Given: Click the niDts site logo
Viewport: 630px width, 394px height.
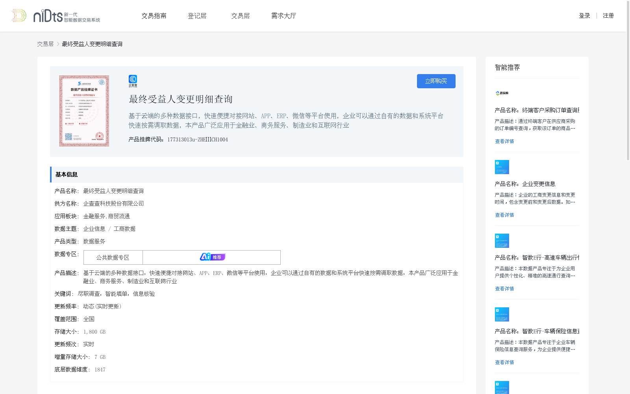Looking at the screenshot, I should pyautogui.click(x=56, y=16).
